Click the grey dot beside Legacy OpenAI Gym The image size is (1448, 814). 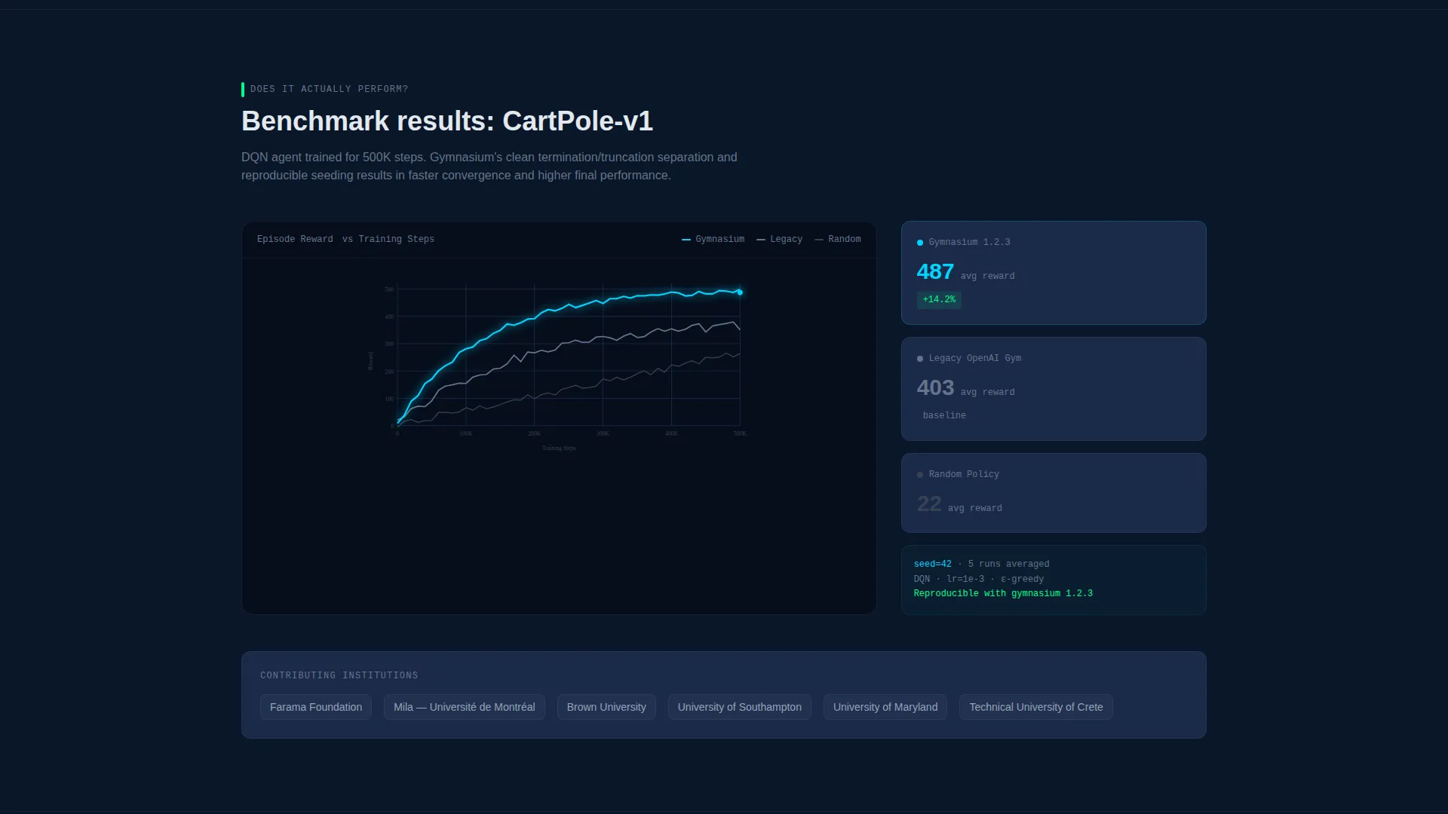click(920, 359)
